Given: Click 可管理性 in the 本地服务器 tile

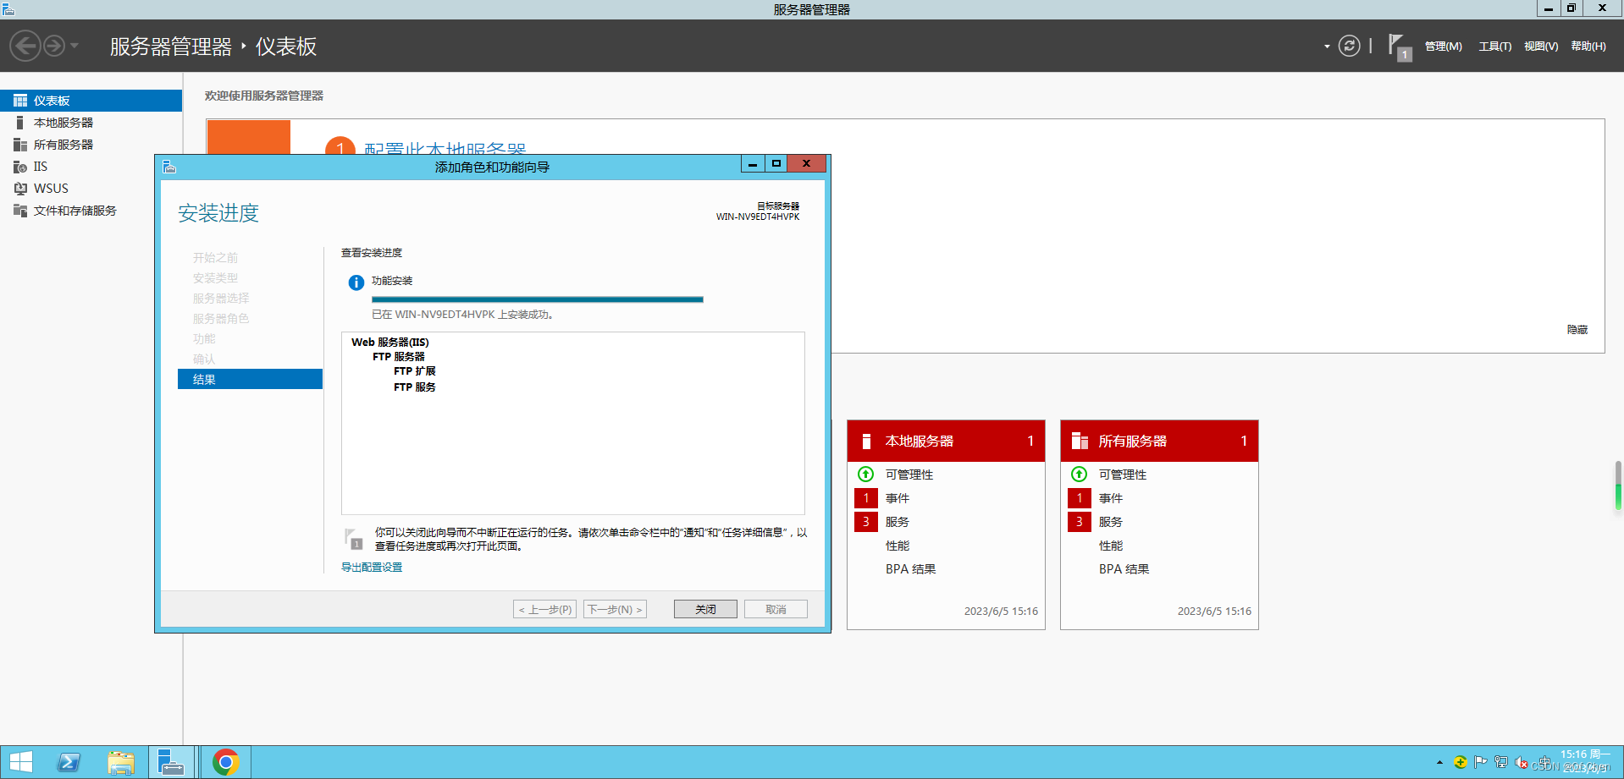Looking at the screenshot, I should 909,475.
